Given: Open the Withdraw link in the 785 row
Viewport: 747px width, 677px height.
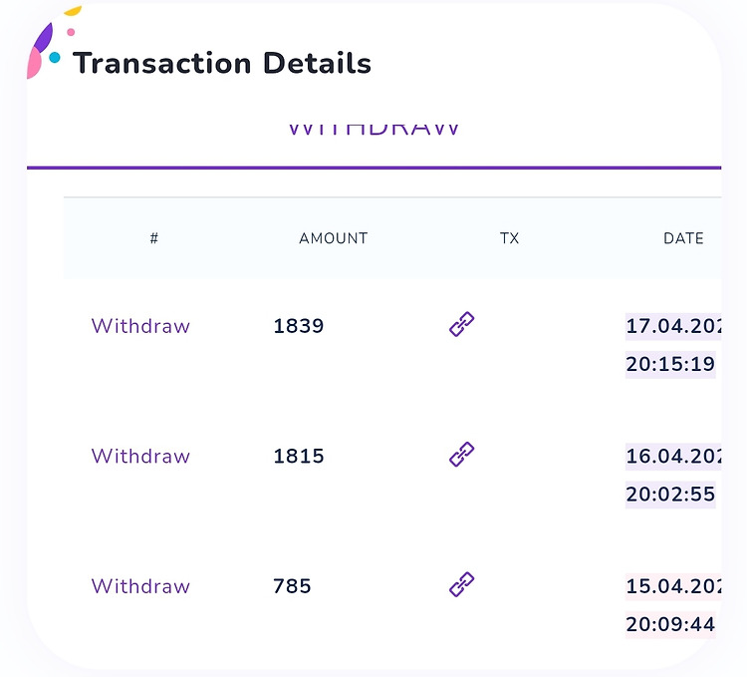Looking at the screenshot, I should tap(140, 586).
